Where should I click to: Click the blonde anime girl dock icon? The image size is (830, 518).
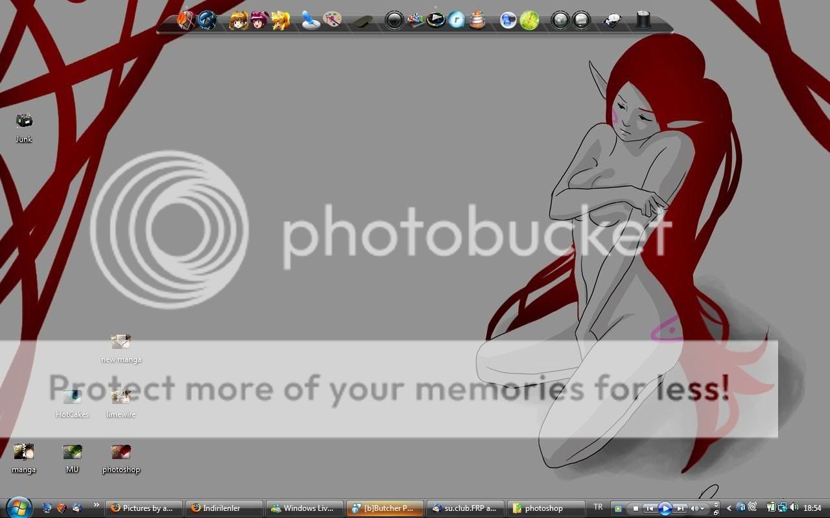pyautogui.click(x=280, y=21)
